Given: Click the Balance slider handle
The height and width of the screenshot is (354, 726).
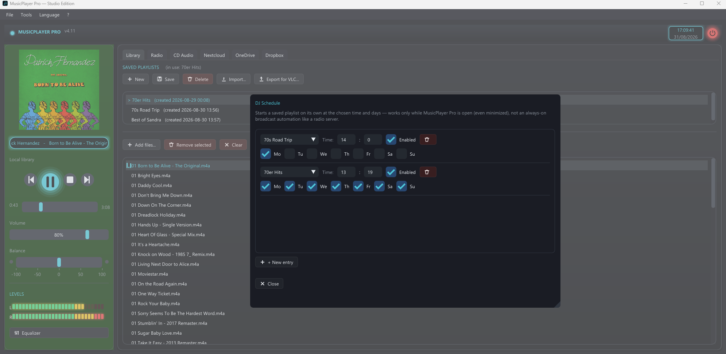Looking at the screenshot, I should (59, 262).
